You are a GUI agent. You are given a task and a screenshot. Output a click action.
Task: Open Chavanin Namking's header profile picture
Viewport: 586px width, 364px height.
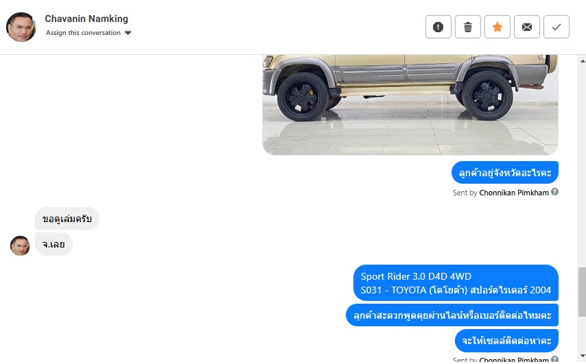click(x=21, y=27)
